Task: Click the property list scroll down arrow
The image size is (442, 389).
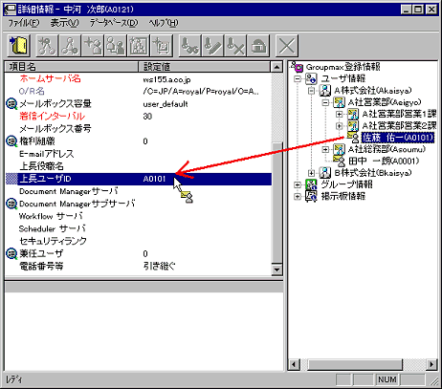Action: (x=276, y=270)
